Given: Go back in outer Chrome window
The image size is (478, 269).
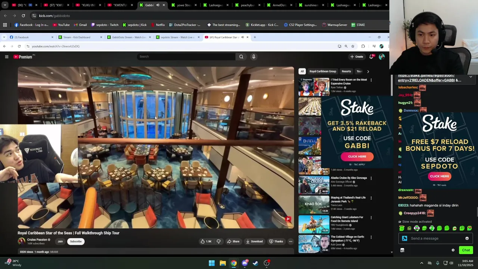Looking at the screenshot, I should point(5,16).
